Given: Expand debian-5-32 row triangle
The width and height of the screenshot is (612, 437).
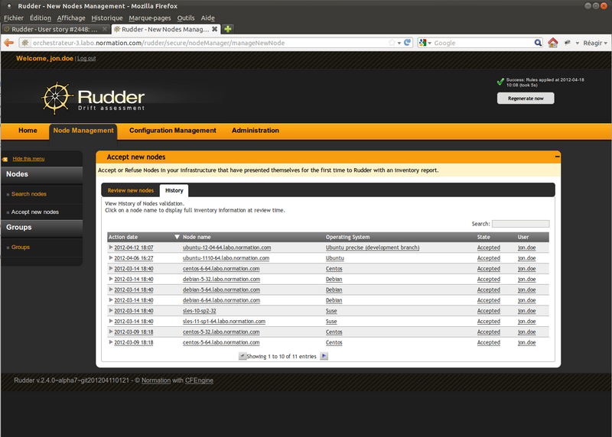Looking at the screenshot, I should (111, 279).
